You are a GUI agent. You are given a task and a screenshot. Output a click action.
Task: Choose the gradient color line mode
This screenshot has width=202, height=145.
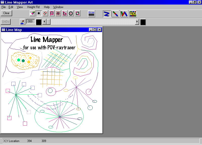[115, 14]
